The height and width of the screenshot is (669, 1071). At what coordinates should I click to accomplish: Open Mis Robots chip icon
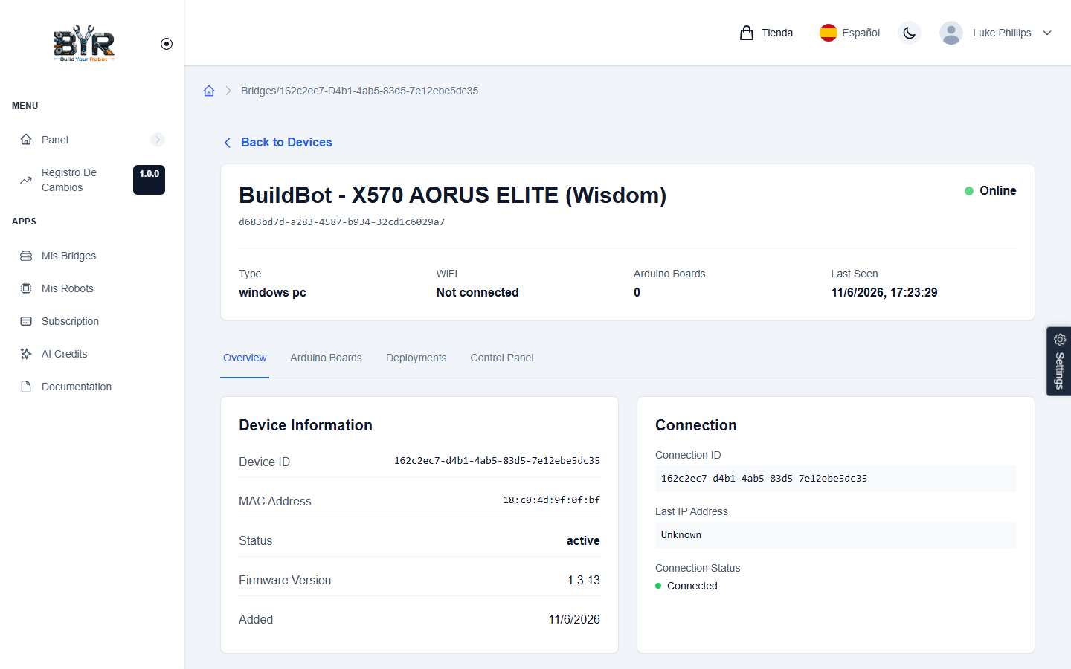pyautogui.click(x=26, y=288)
